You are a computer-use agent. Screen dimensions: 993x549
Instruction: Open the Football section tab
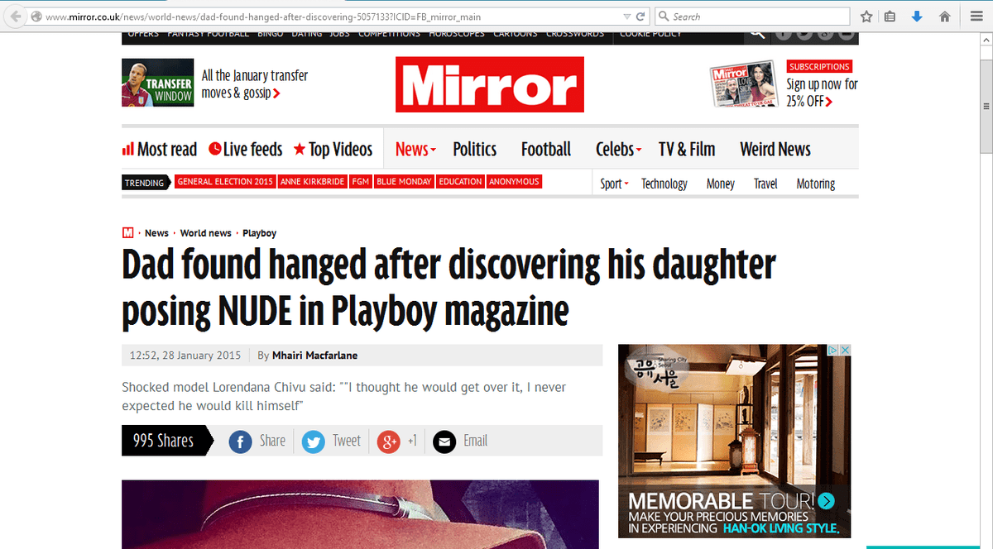[546, 150]
